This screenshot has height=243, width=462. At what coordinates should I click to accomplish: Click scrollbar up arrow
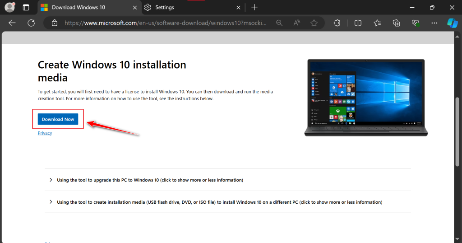457,37
